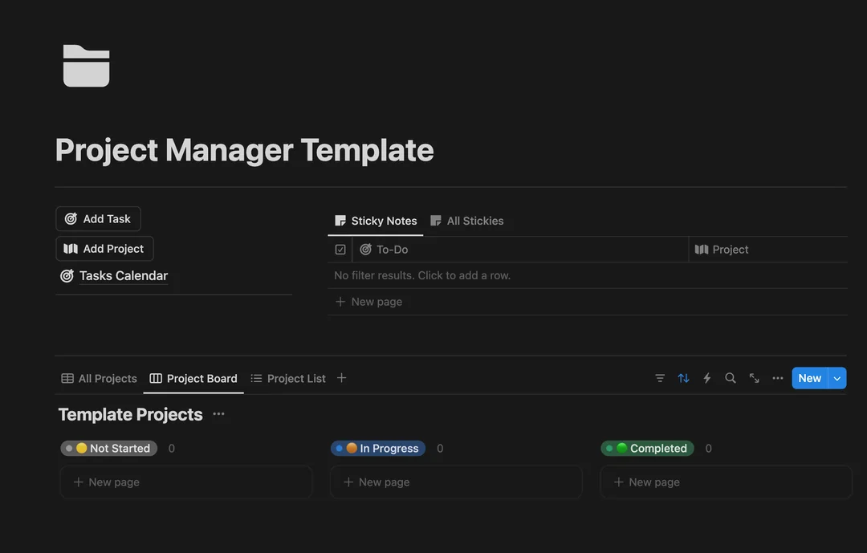This screenshot has height=553, width=867.
Task: Open the Template Projects options menu
Action: (218, 414)
